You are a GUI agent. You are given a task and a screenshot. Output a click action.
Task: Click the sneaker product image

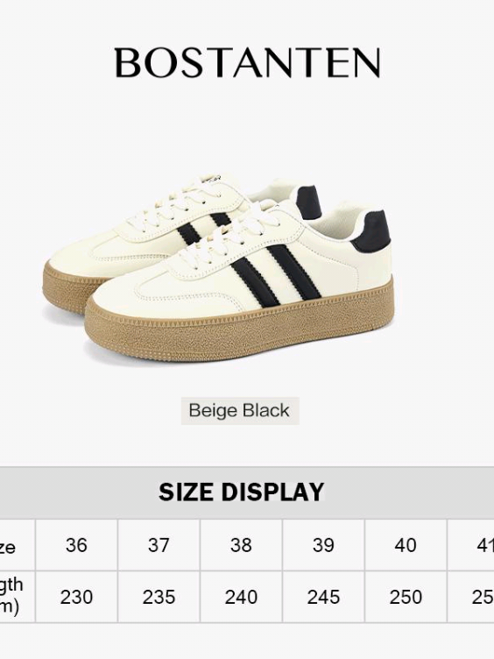click(218, 267)
